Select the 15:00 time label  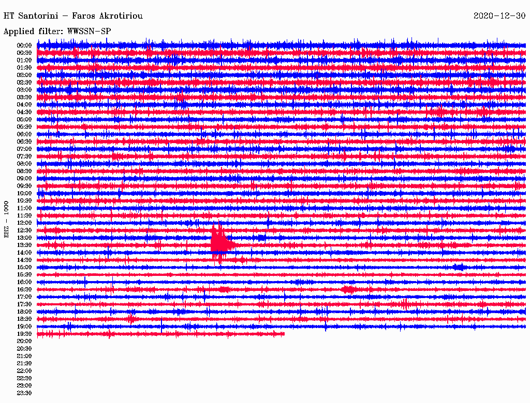(24, 267)
